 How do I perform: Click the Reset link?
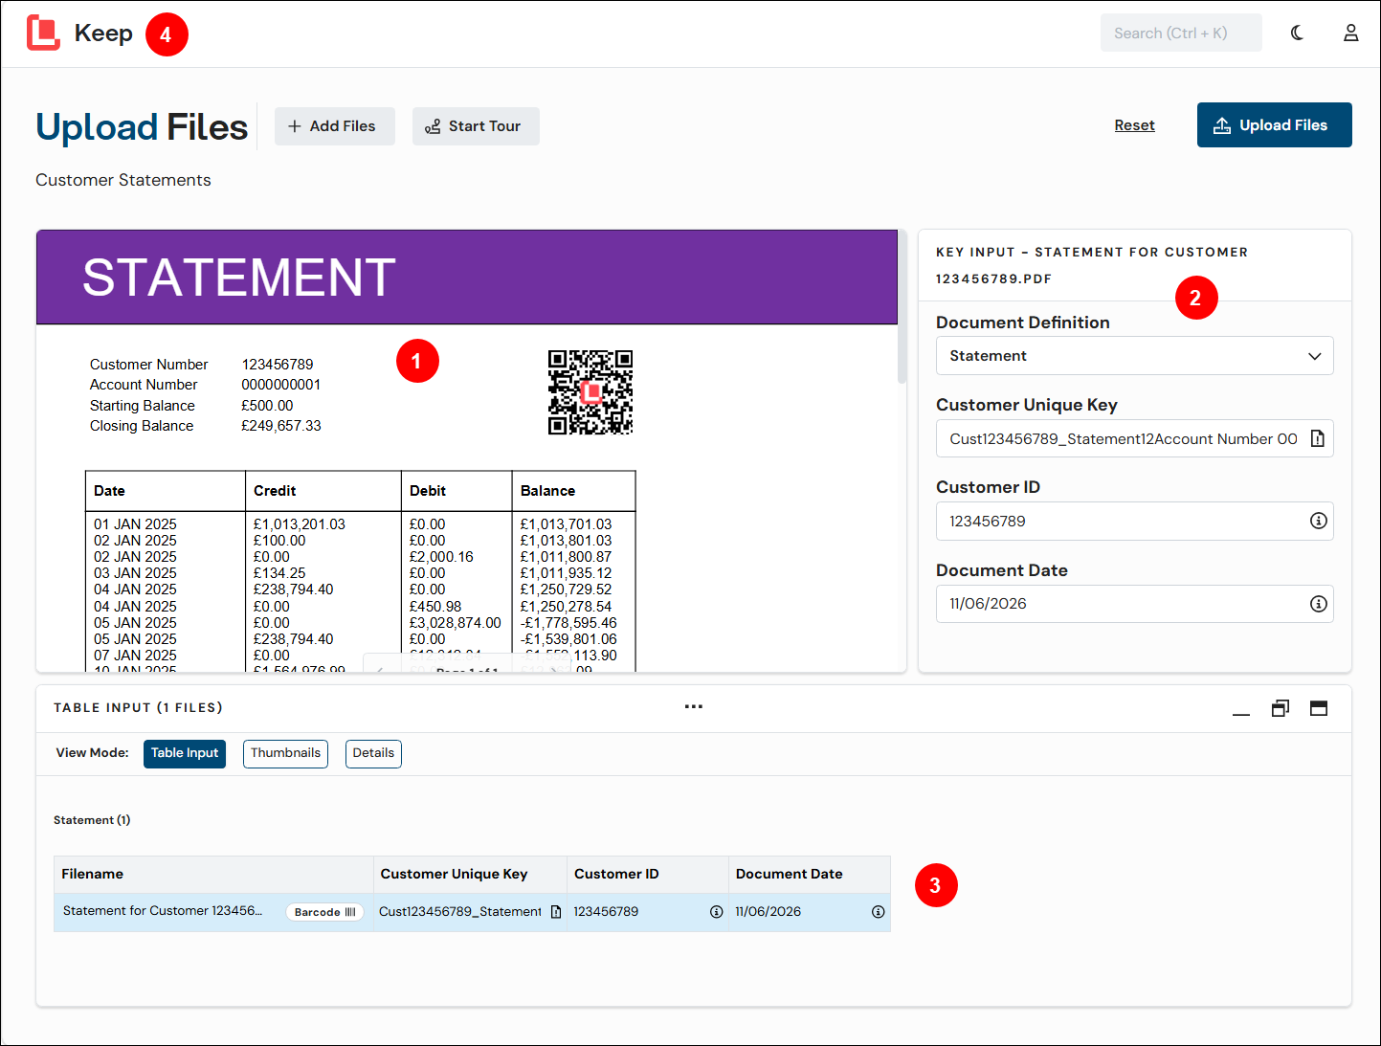[1134, 125]
